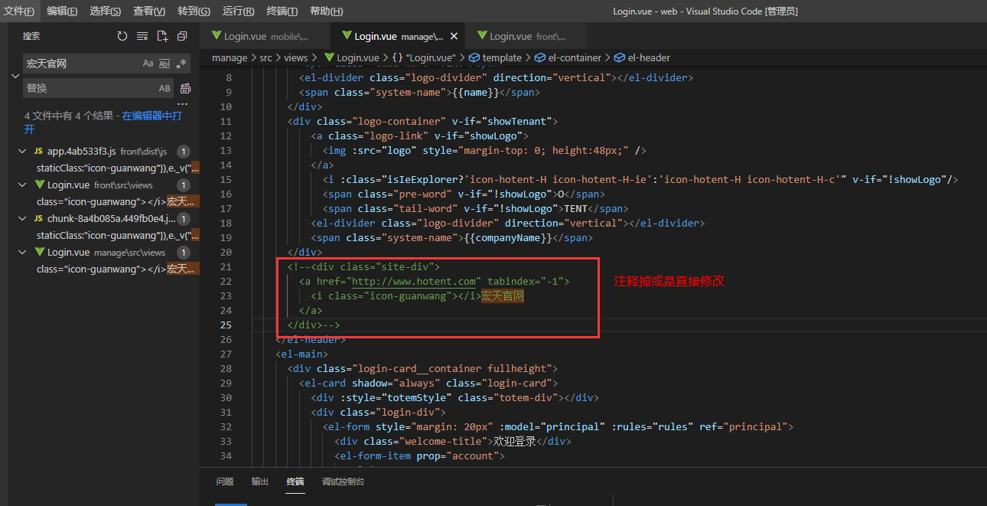Click the Replace All icon
Viewport: 987px width, 506px height.
pyautogui.click(x=185, y=88)
